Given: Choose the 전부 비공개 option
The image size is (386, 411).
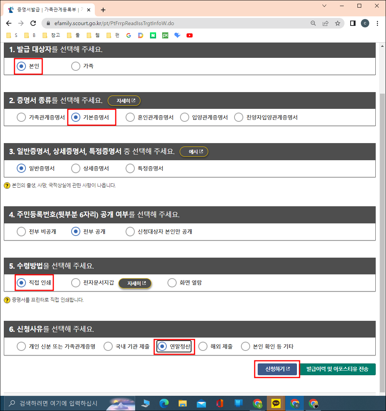Looking at the screenshot, I should 21,231.
